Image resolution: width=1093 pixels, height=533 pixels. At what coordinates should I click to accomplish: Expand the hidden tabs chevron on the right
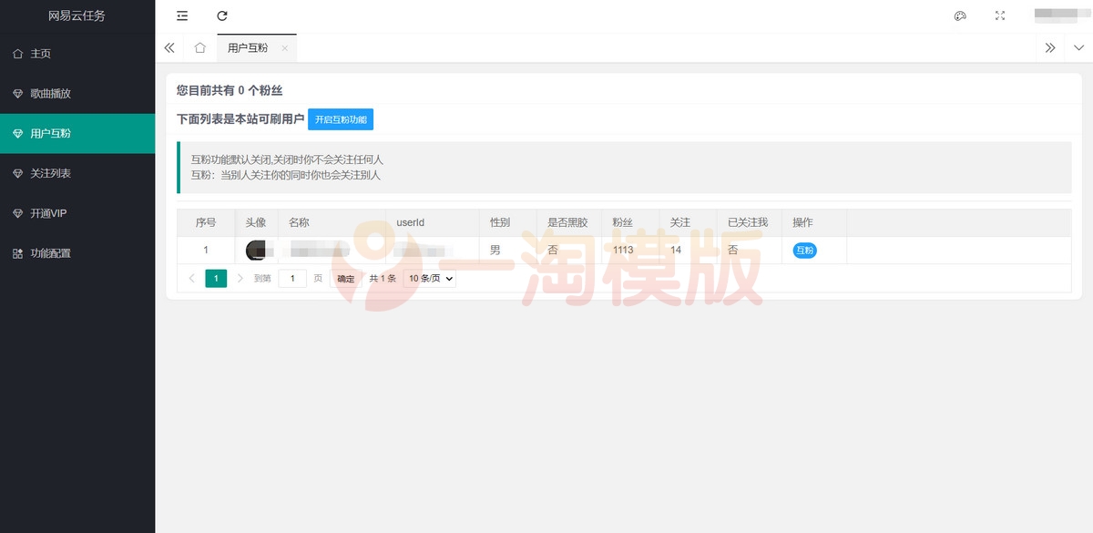(1050, 47)
